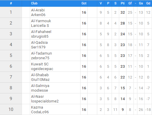Sort table by Club column header
Image resolution: width=152 pixels, height=115 pixels.
[x=34, y=3]
